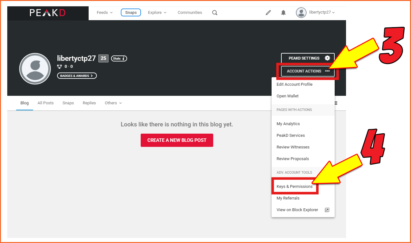Screen dimensions: 411x243
Task: Toggle the Account Actions dropdown button
Action: 308,71
